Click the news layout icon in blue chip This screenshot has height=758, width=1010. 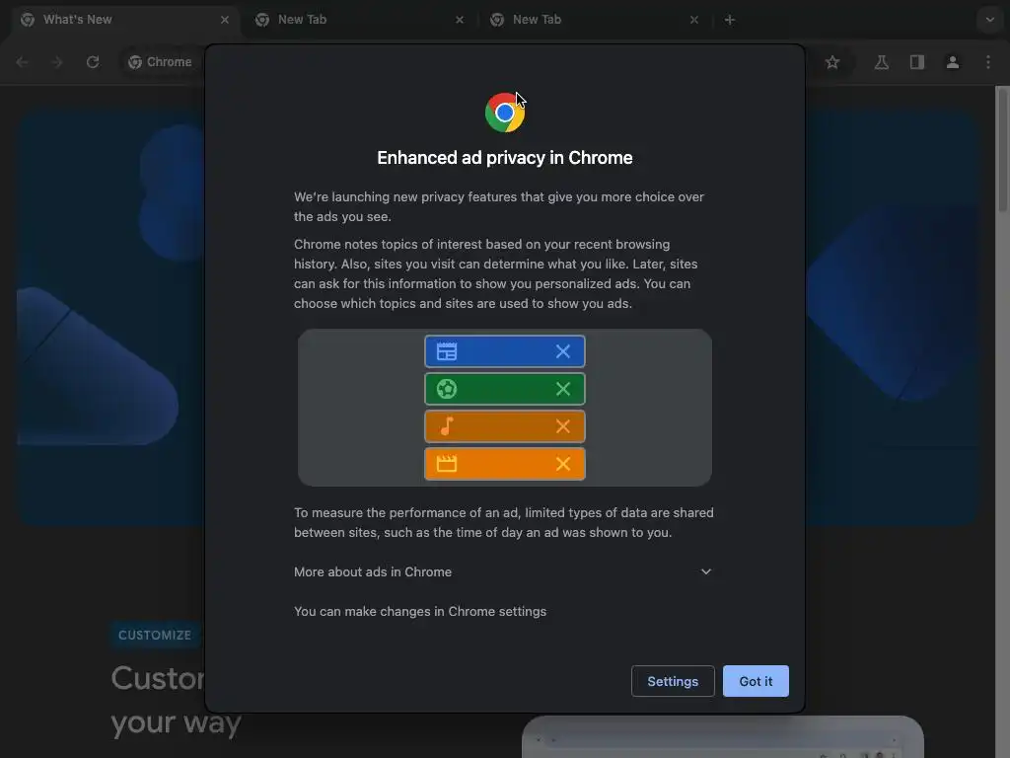(447, 351)
